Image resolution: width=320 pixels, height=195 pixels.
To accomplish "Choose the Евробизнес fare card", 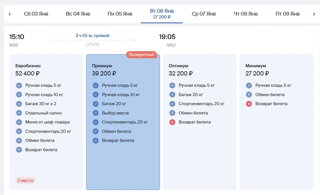I will 46,122.
